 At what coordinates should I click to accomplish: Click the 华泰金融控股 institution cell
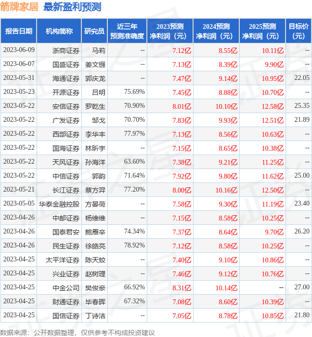click(x=59, y=204)
